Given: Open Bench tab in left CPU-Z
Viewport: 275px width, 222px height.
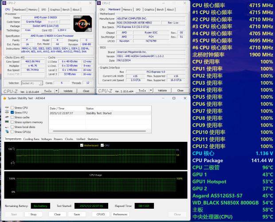Looking at the screenshot, I should tap(66, 10).
